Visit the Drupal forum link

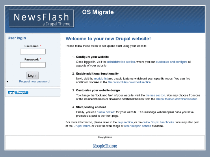(x=82, y=126)
